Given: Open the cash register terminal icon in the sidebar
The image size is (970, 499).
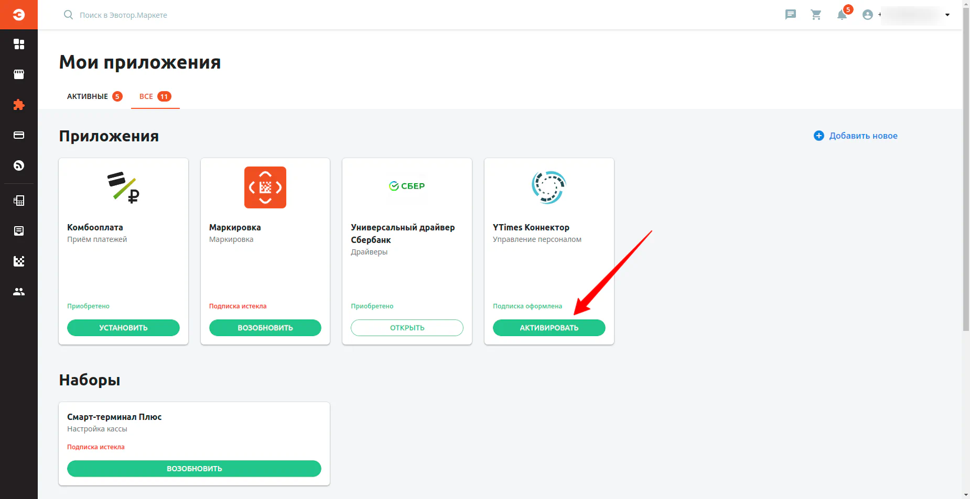Looking at the screenshot, I should 19,201.
